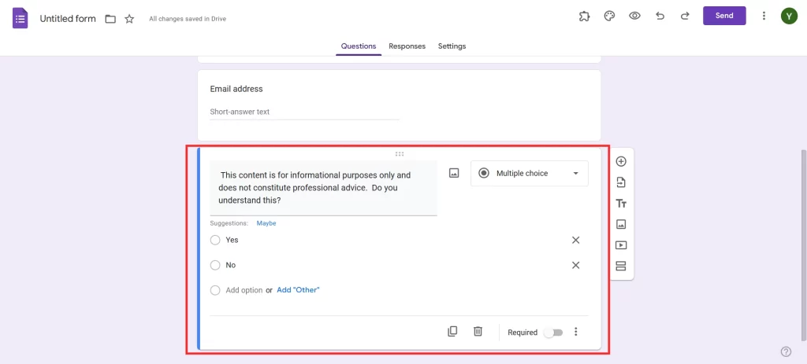The image size is (807, 364).
Task: Delete the question with the trash icon
Action: [x=478, y=332]
